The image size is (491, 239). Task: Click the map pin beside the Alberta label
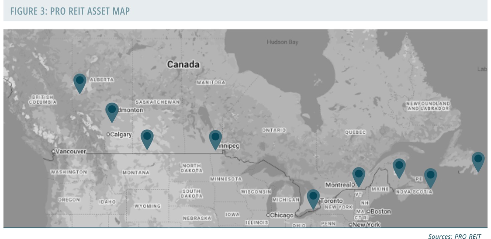tap(80, 82)
